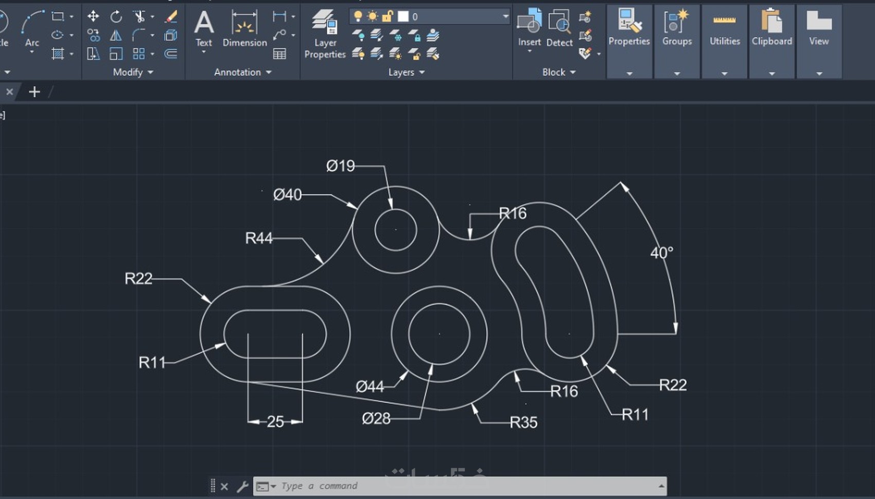Click the Dimension button
This screenshot has height=499, width=875.
(244, 29)
